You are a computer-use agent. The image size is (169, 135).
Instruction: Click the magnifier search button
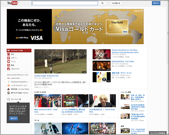point(102,3)
